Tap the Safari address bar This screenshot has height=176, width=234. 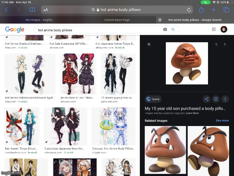click(x=117, y=10)
